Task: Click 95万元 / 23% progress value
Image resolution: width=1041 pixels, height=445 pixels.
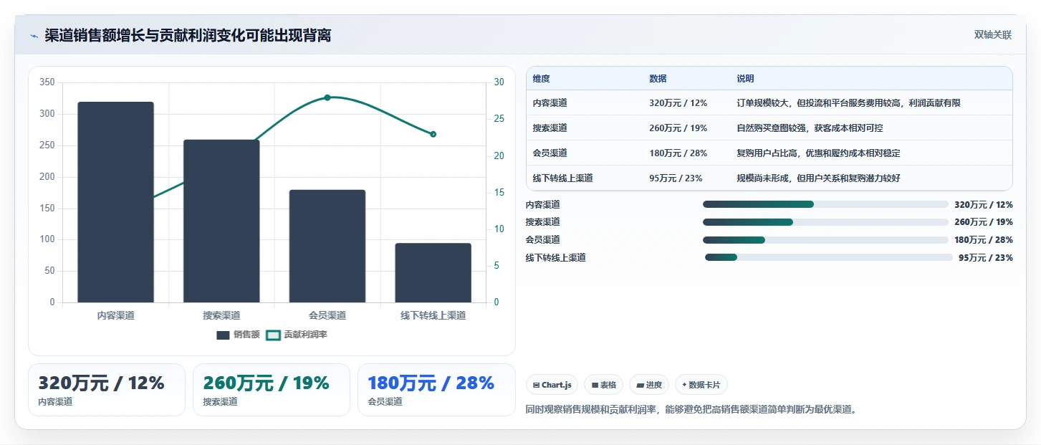Action: [x=986, y=258]
